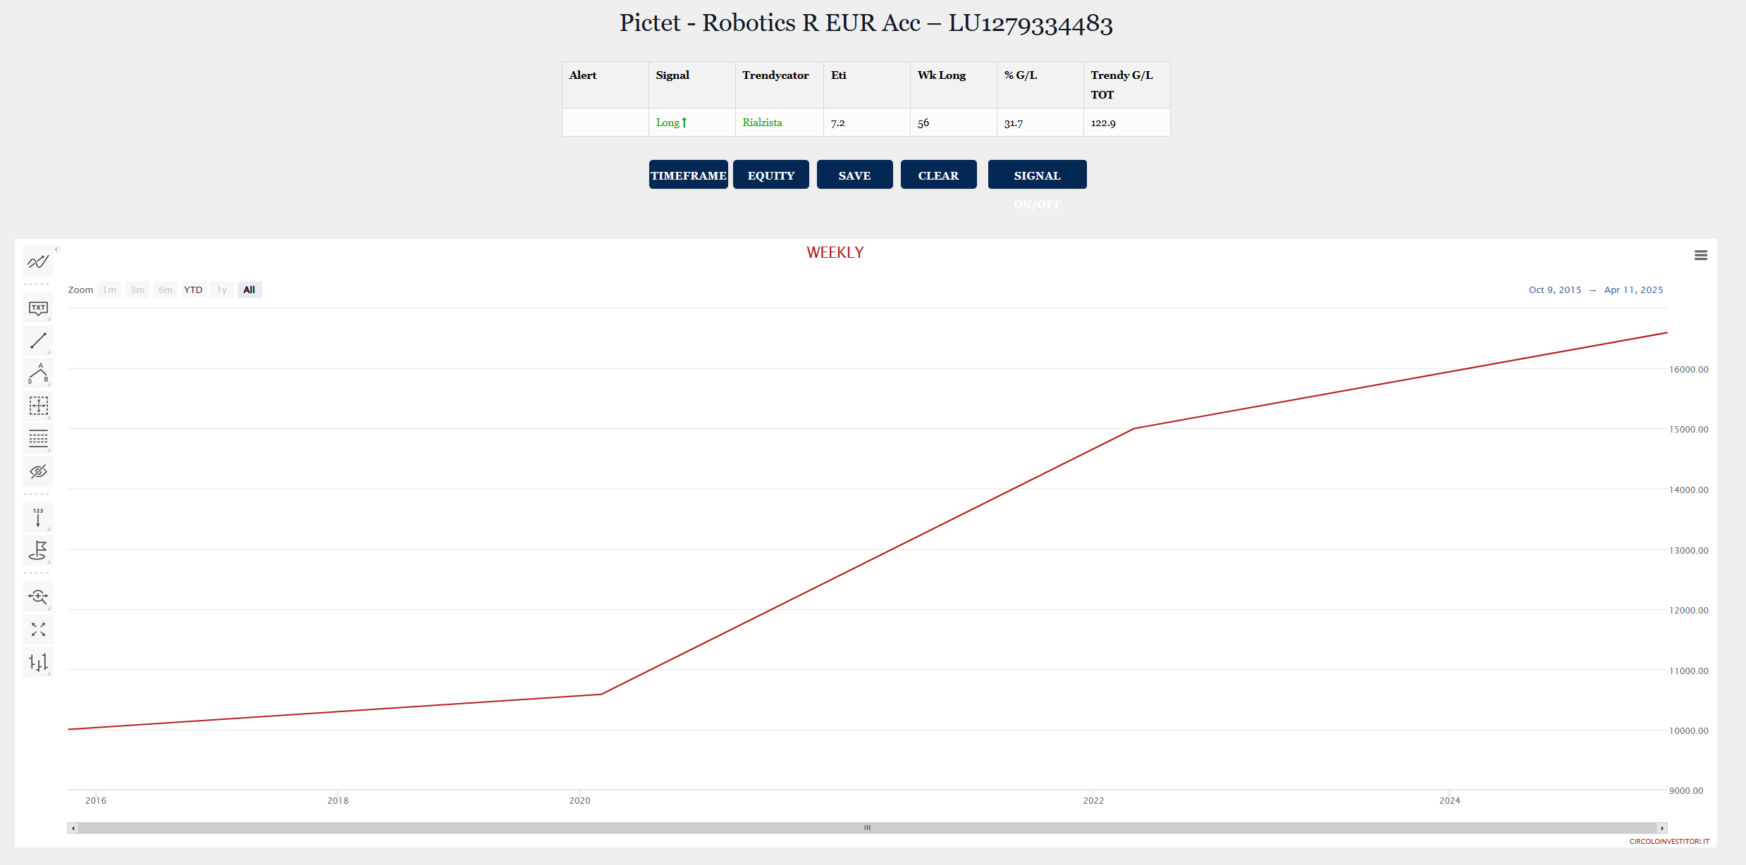Image resolution: width=1746 pixels, height=865 pixels.
Task: Select the vertical counter 123 tool
Action: (38, 518)
